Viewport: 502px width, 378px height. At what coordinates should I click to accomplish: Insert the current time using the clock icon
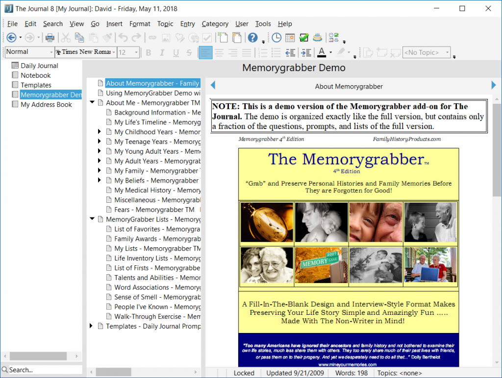(x=276, y=38)
